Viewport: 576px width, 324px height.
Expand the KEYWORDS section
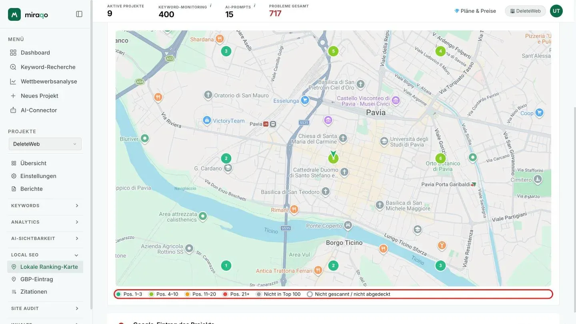(x=45, y=206)
